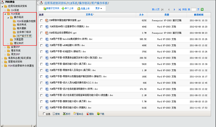Click the folder icon of 客服培训资料
Viewport: 216px width, 127px height.
pyautogui.click(x=6, y=62)
